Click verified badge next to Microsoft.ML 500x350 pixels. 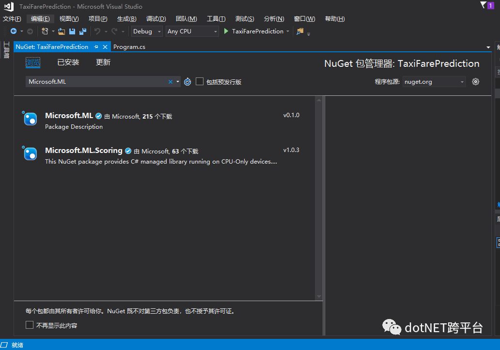pos(98,116)
